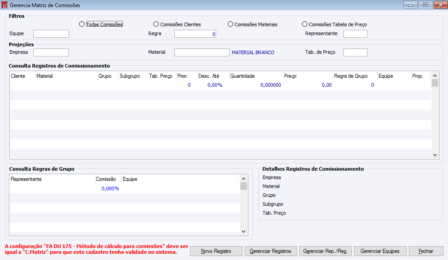Image resolution: width=448 pixels, height=260 pixels.
Task: Focus the Tab. de Preço field
Action: click(355, 52)
